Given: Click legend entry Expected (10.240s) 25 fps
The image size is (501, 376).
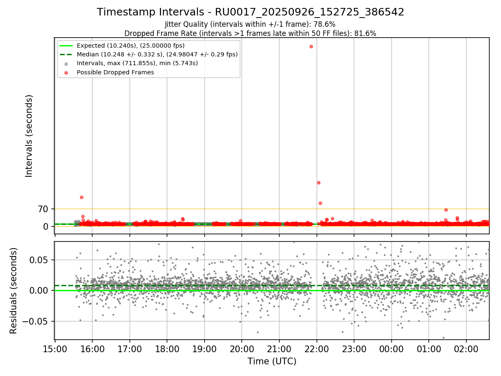Looking at the screenshot, I should pyautogui.click(x=131, y=46).
